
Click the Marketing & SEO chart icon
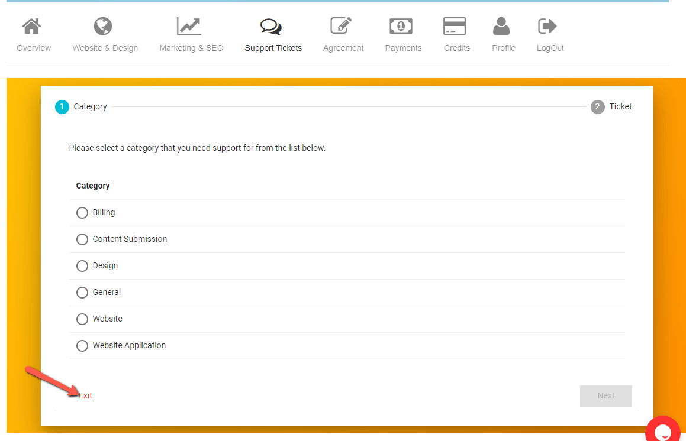(189, 27)
